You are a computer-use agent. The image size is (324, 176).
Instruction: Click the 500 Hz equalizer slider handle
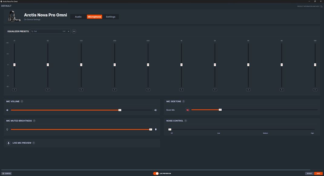148,65
